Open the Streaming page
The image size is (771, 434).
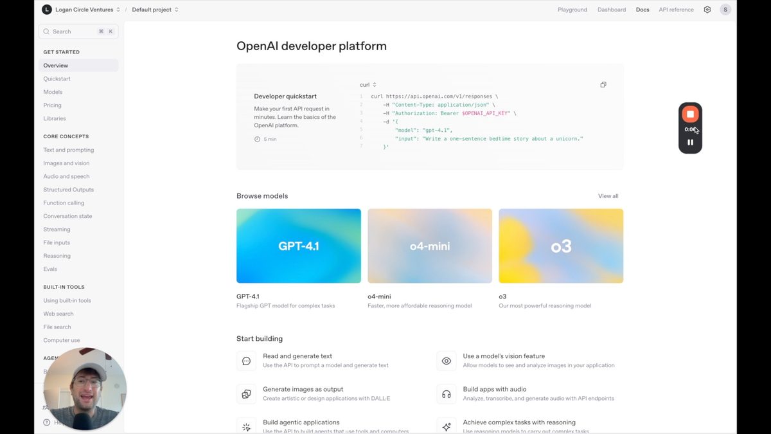click(57, 230)
